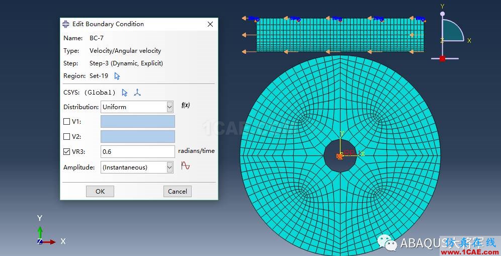Click the view compass 3D triad widget

click(451, 34)
